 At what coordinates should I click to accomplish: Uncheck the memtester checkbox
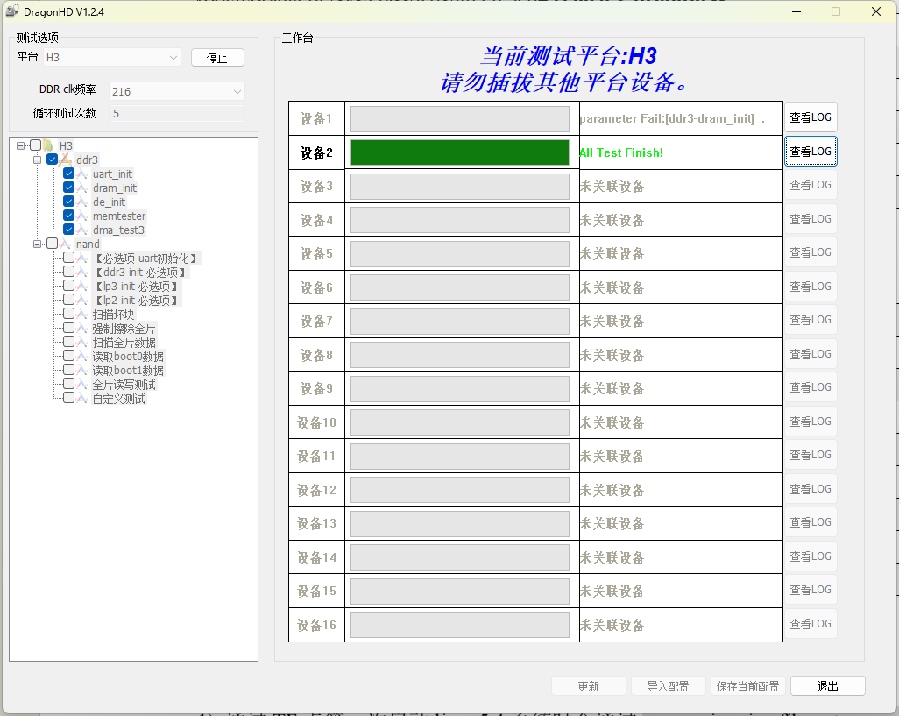[69, 216]
